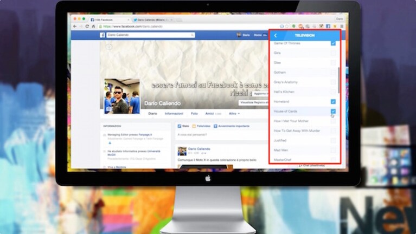Click the green extension icon in toolbar
The image size is (416, 234).
click(293, 26)
